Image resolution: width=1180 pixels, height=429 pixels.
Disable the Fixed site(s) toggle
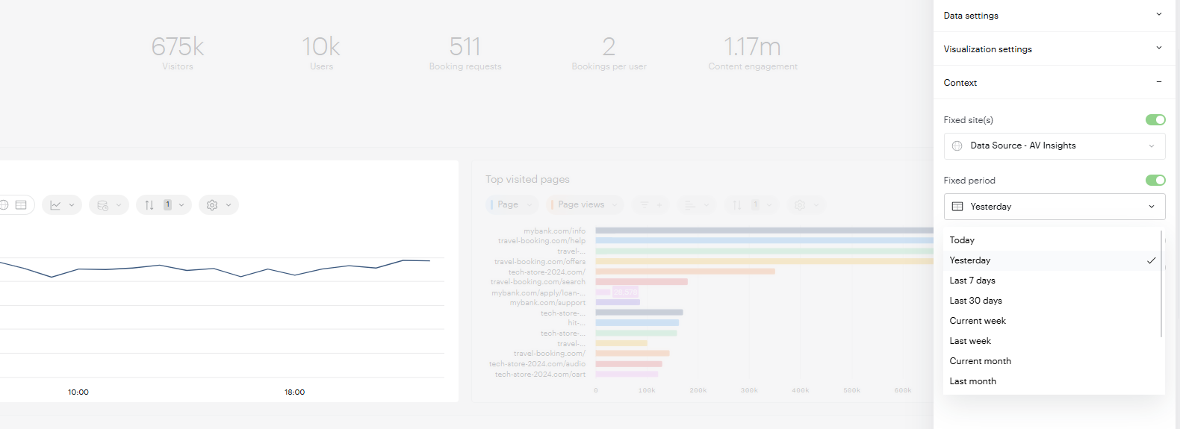(1155, 120)
